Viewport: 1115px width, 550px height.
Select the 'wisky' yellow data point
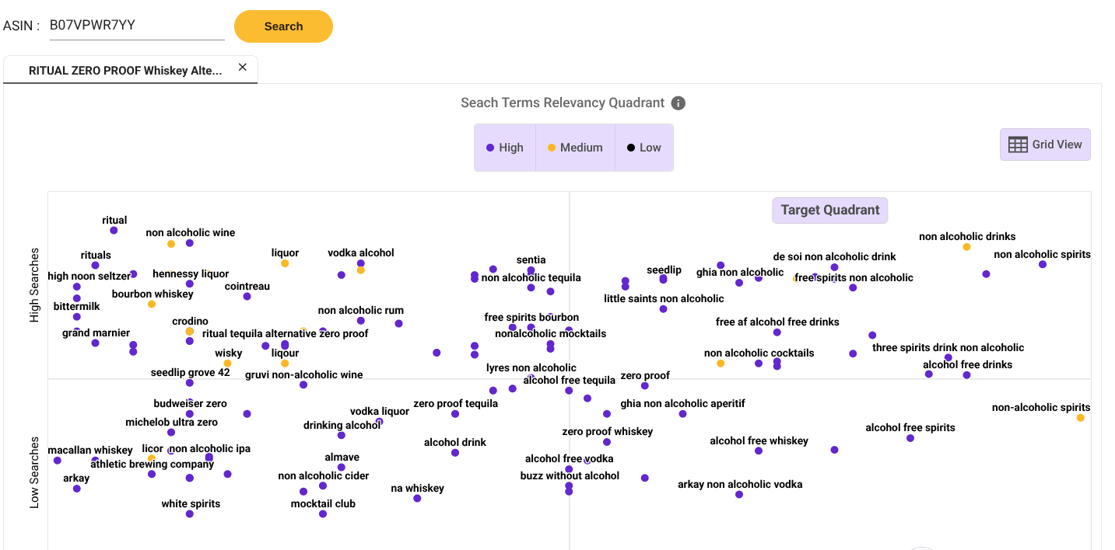coord(227,364)
